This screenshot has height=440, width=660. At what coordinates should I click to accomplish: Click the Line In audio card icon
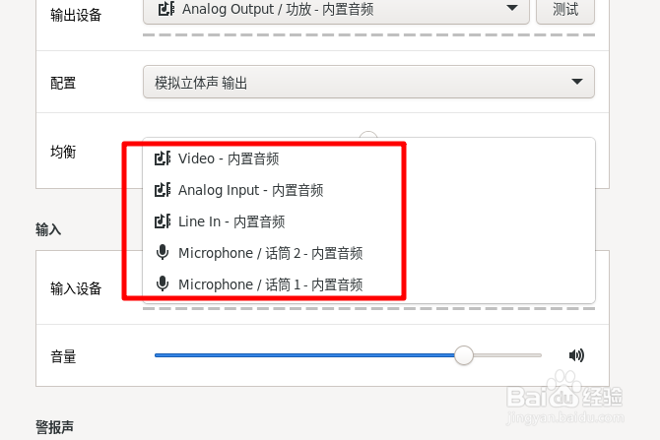point(163,220)
